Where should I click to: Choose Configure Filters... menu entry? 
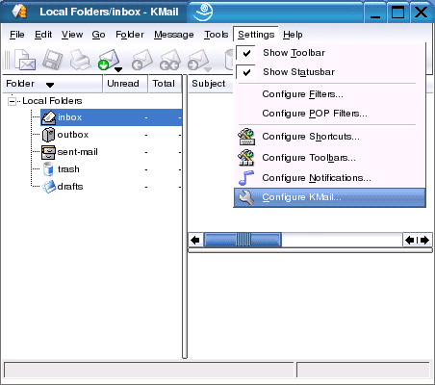pyautogui.click(x=329, y=94)
